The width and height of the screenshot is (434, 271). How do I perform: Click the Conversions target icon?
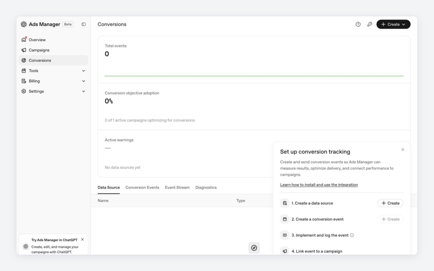coord(24,60)
